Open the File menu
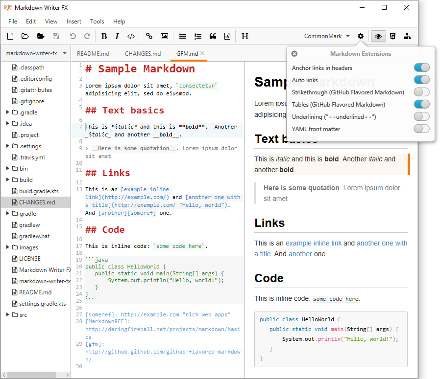This screenshot has height=379, width=440. [13, 22]
